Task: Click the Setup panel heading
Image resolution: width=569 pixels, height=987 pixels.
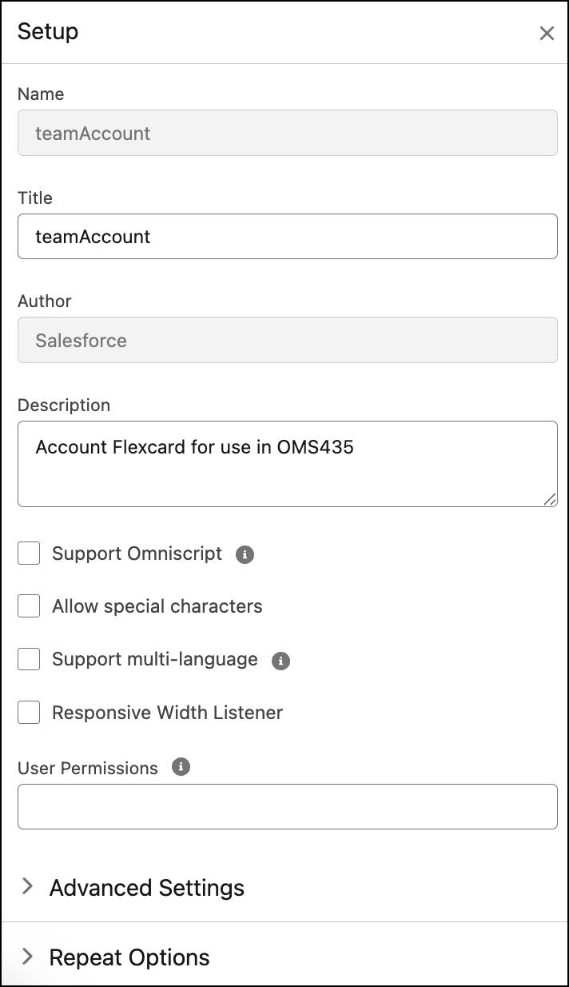Action: point(48,32)
